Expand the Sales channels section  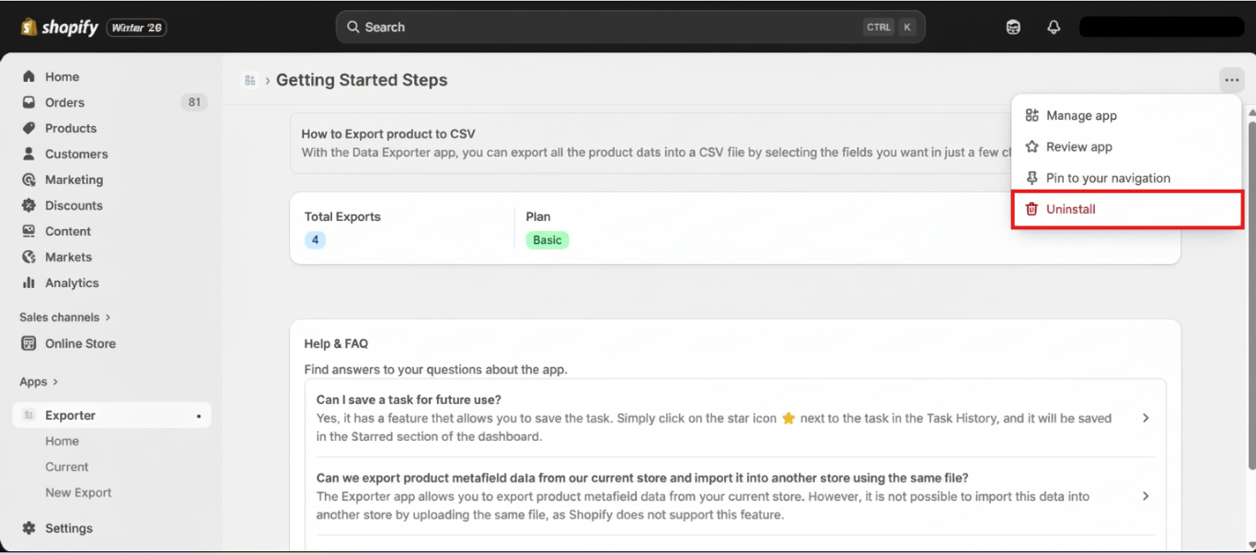64,317
